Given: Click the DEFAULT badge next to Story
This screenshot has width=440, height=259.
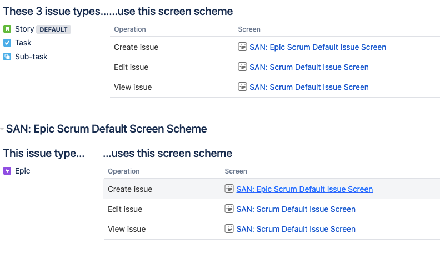Looking at the screenshot, I should 53,29.
